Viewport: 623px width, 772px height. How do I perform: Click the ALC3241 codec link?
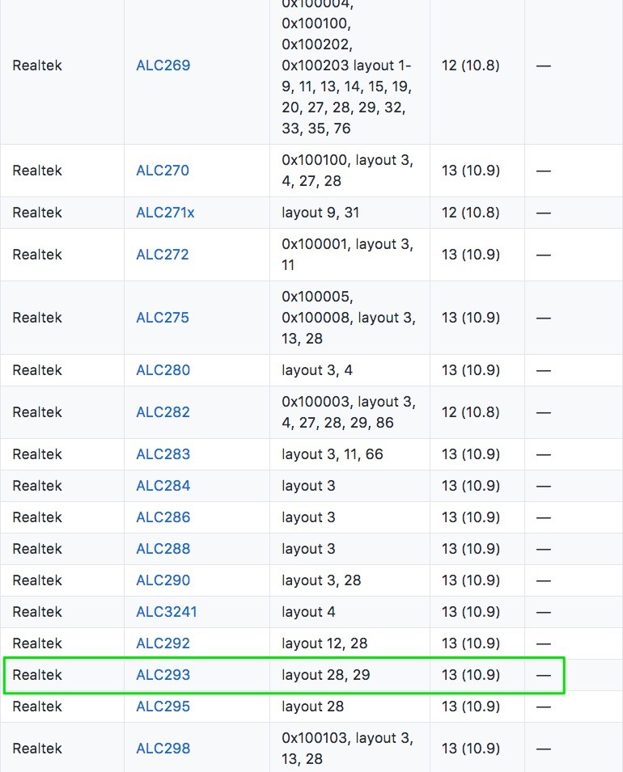click(x=166, y=612)
